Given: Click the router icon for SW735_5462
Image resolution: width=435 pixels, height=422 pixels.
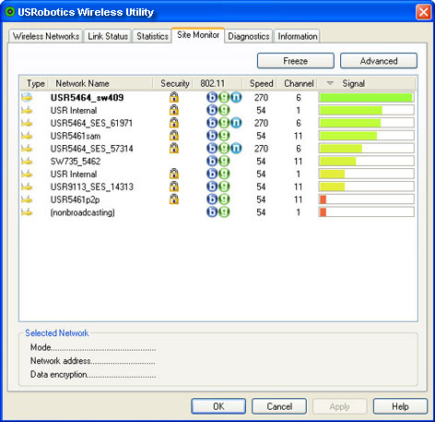Looking at the screenshot, I should click(27, 162).
